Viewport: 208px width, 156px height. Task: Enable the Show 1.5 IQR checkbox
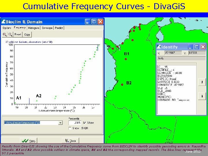coord(70,128)
